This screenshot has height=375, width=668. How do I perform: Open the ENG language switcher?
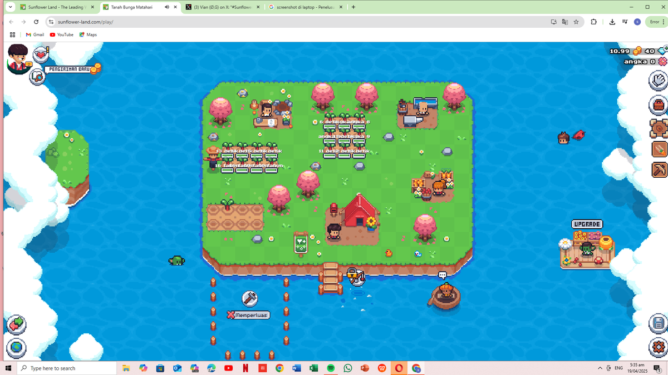(x=618, y=368)
